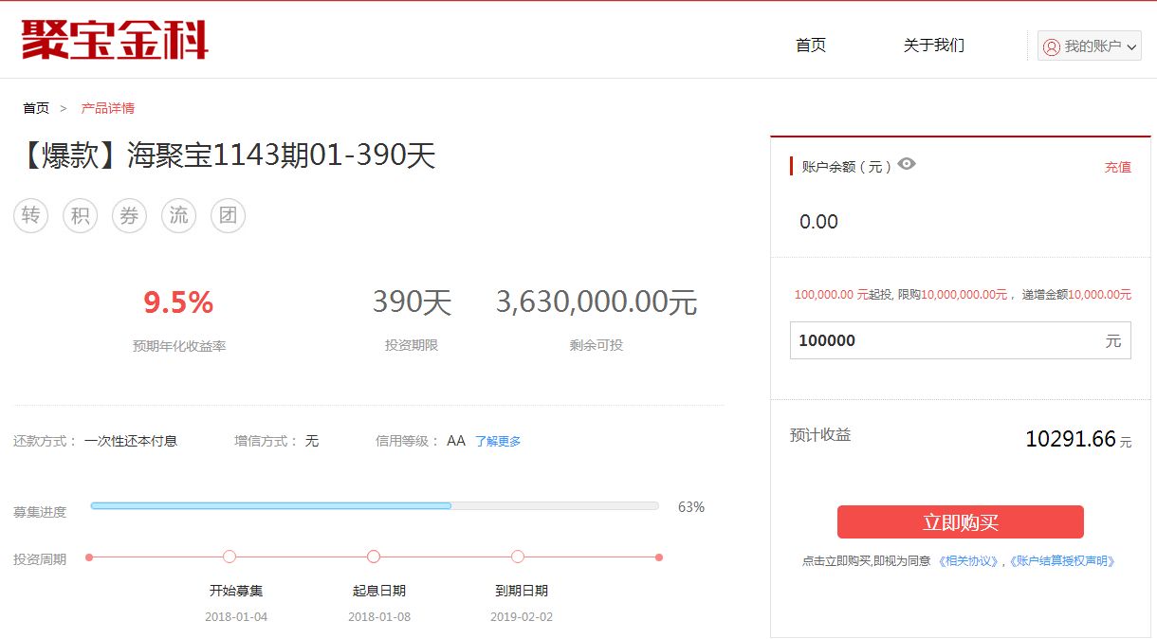The height and width of the screenshot is (639, 1157).
Task: Click the investment amount input field
Action: tap(961, 339)
